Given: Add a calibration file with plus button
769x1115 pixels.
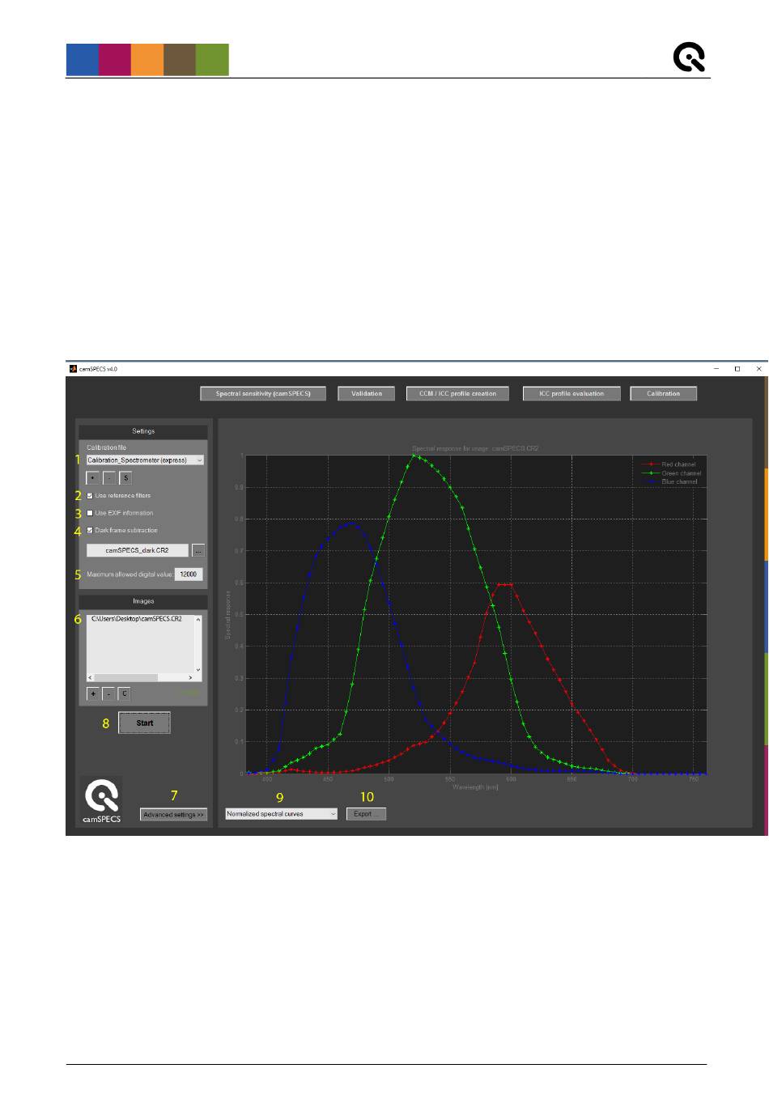Looking at the screenshot, I should click(92, 478).
